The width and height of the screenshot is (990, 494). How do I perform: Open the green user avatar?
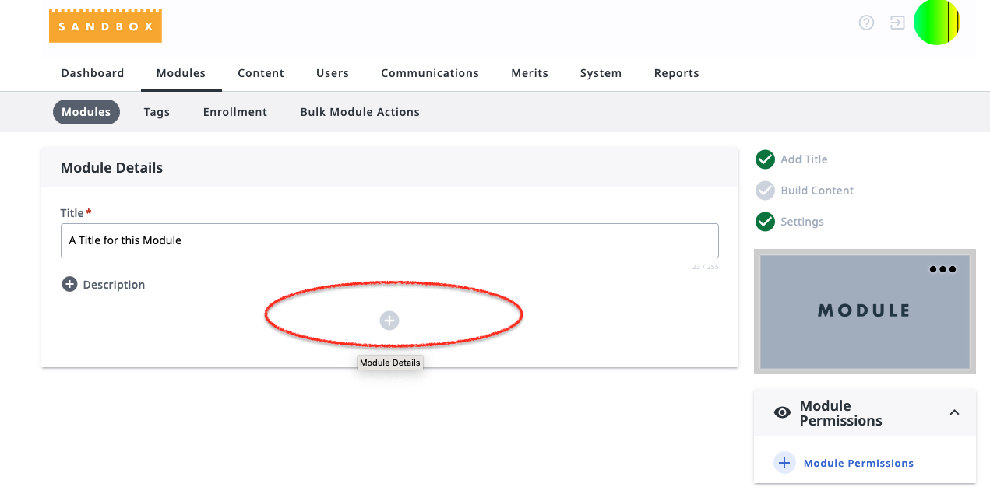coord(936,22)
